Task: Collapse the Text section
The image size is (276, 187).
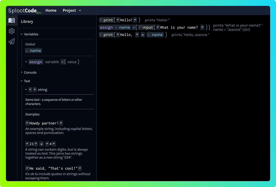Action: 22,81
